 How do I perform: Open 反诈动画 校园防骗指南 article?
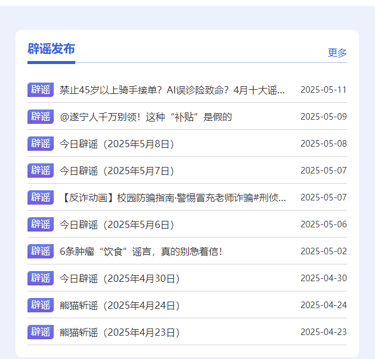173,198
